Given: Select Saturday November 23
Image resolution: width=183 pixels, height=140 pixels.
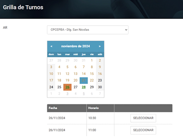Looking at the screenshot, I should coord(100,81).
